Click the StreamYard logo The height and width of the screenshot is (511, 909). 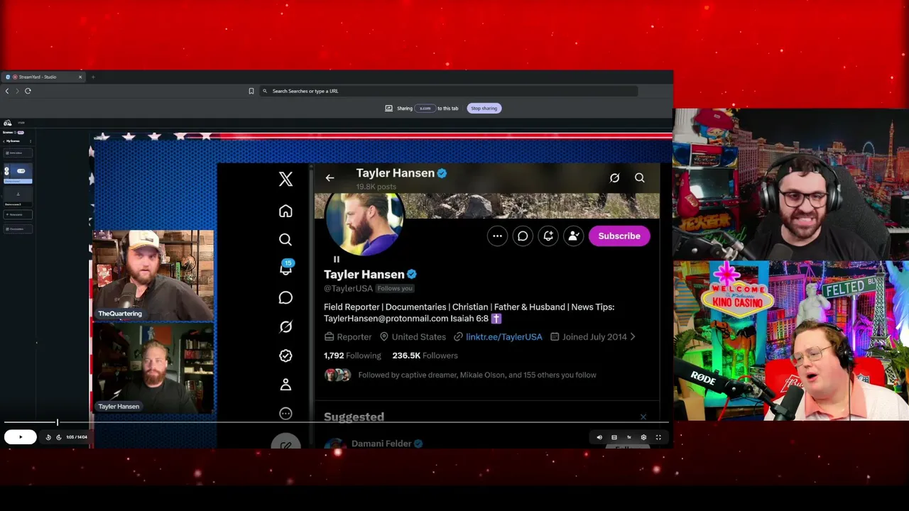(7, 123)
